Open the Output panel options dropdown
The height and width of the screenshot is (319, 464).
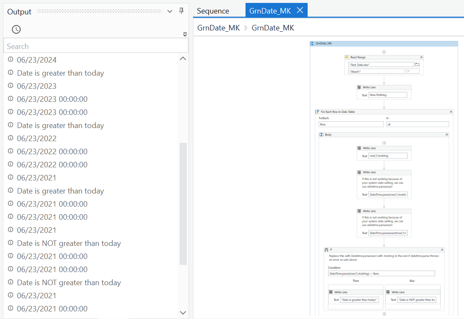point(170,11)
